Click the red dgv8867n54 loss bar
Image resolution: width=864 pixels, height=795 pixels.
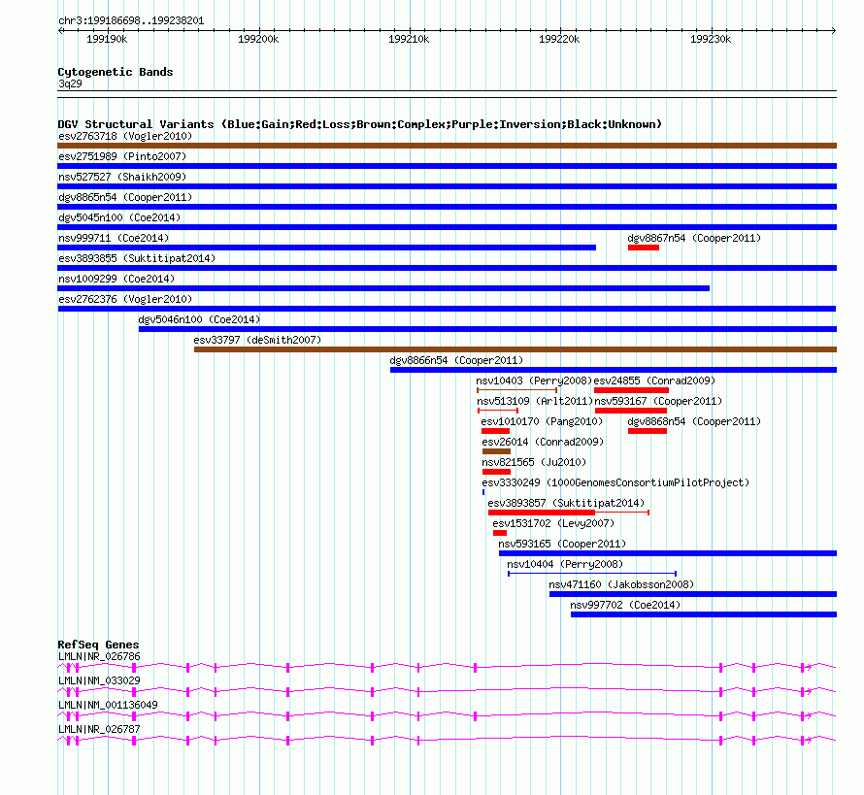(x=644, y=248)
